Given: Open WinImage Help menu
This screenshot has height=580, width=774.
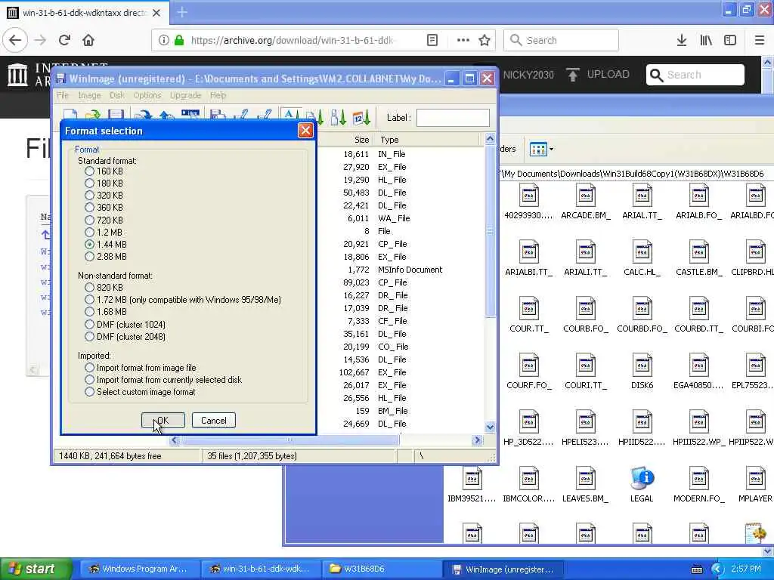Looking at the screenshot, I should (218, 95).
